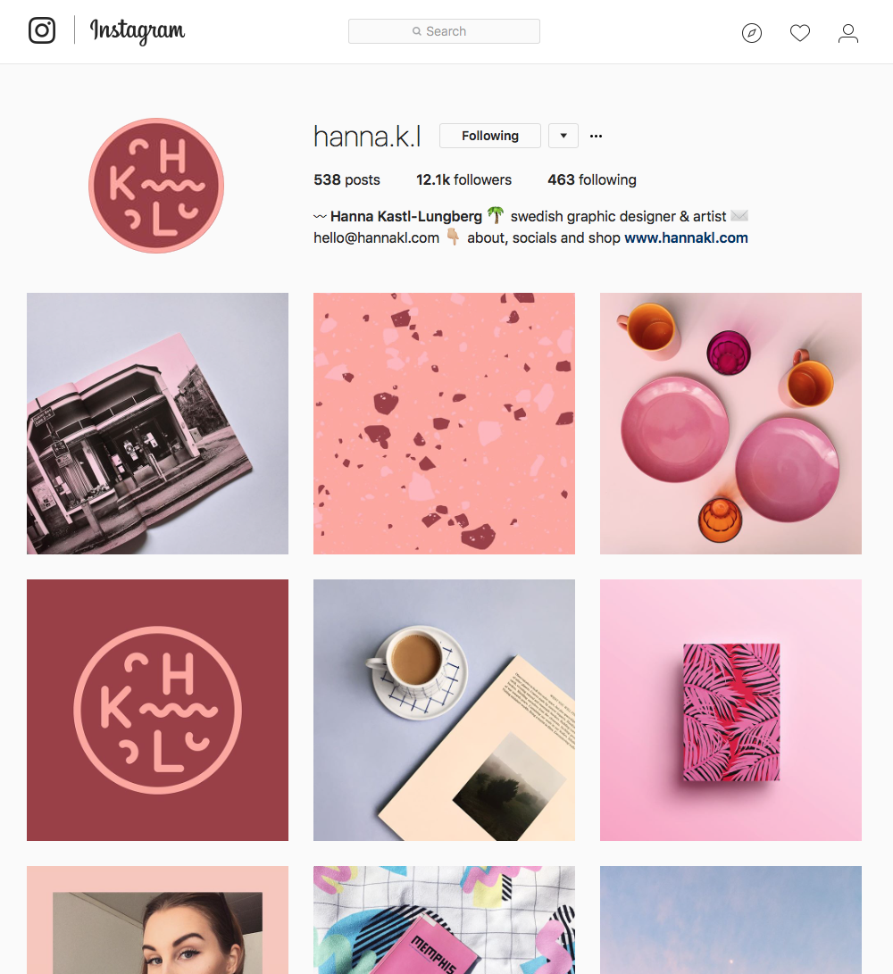Open the pink plates and cups post
Viewport: 893px width, 974px height.
[x=730, y=424]
